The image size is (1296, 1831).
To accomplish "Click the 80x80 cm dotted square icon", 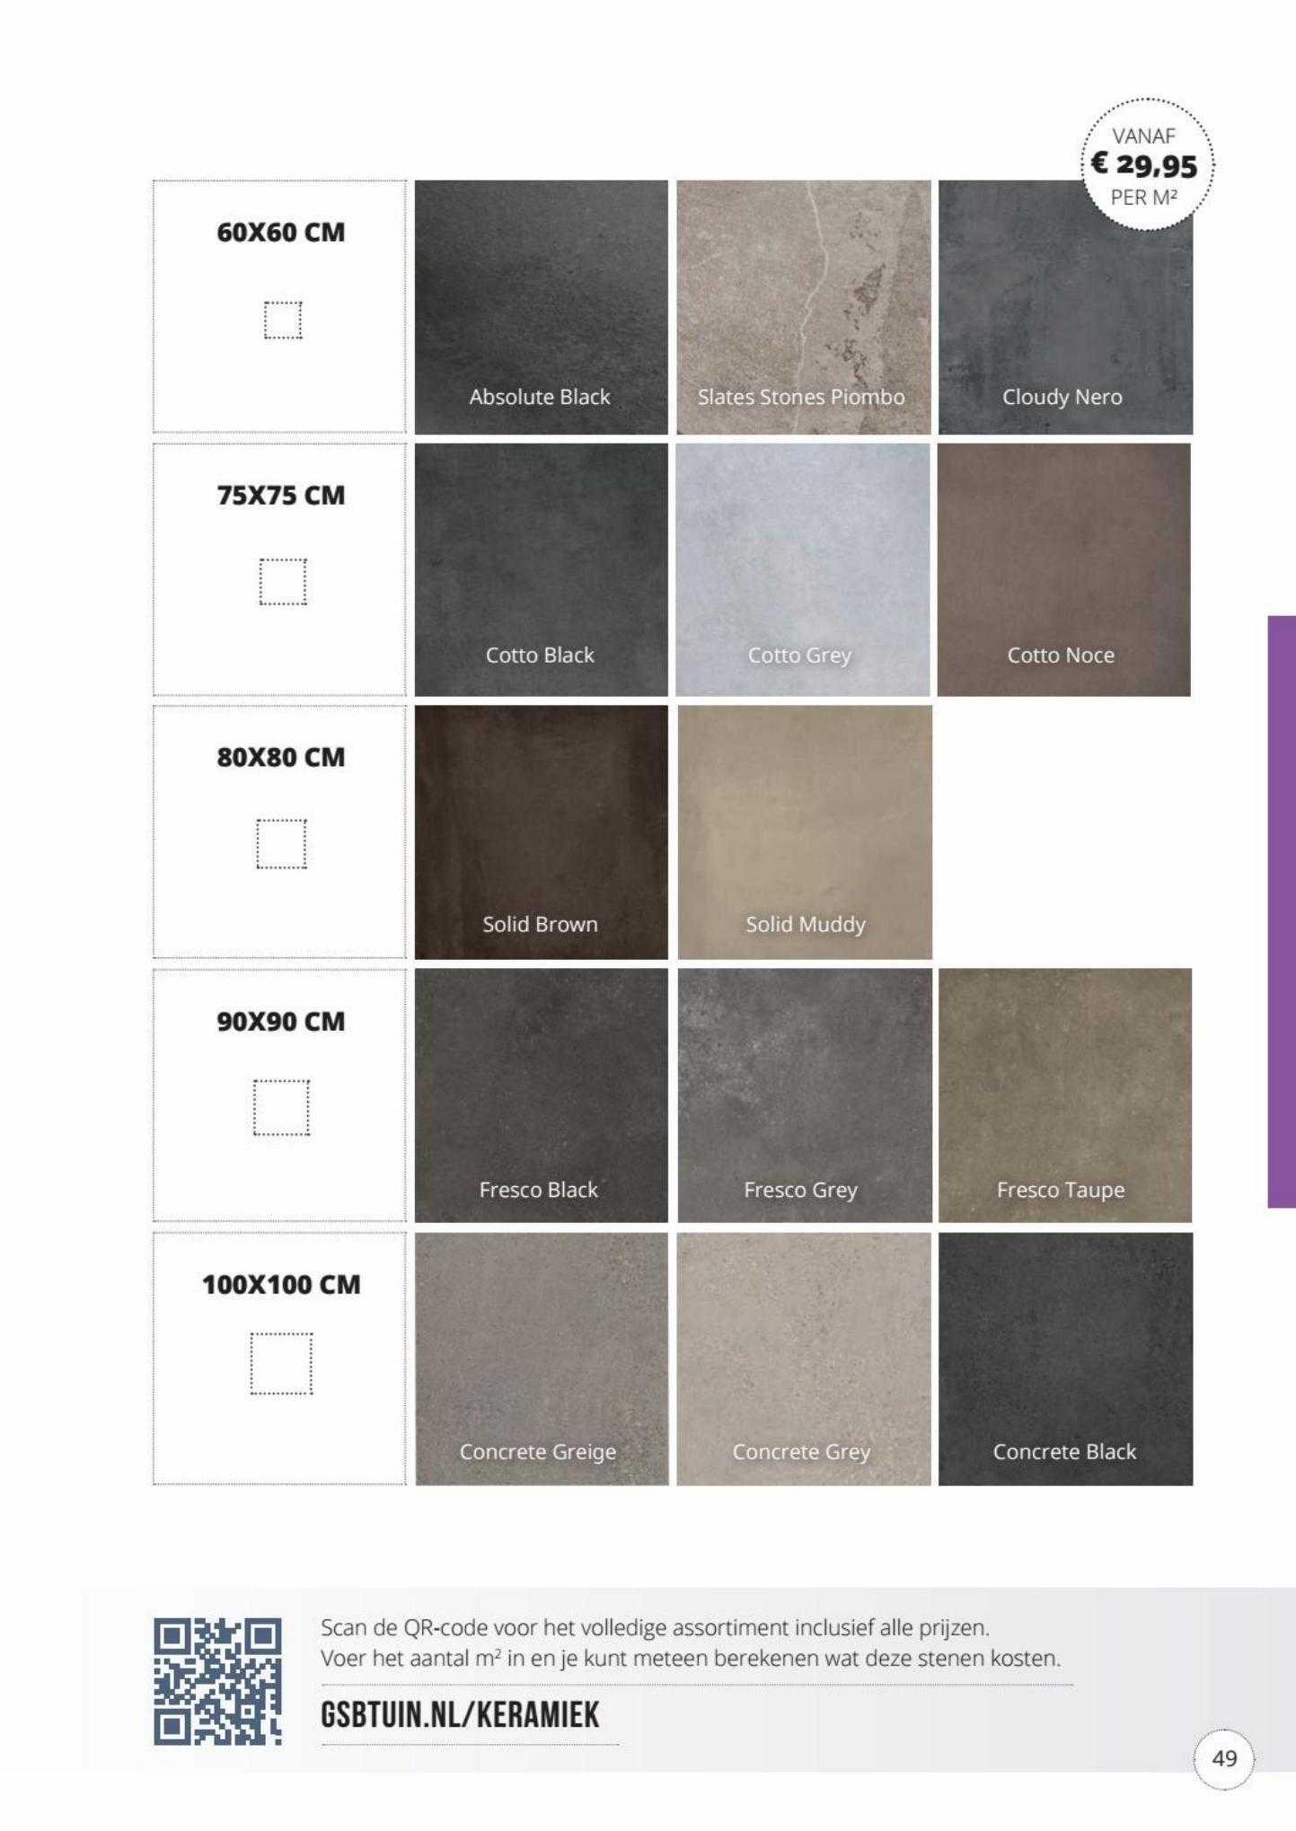I will click(x=282, y=844).
